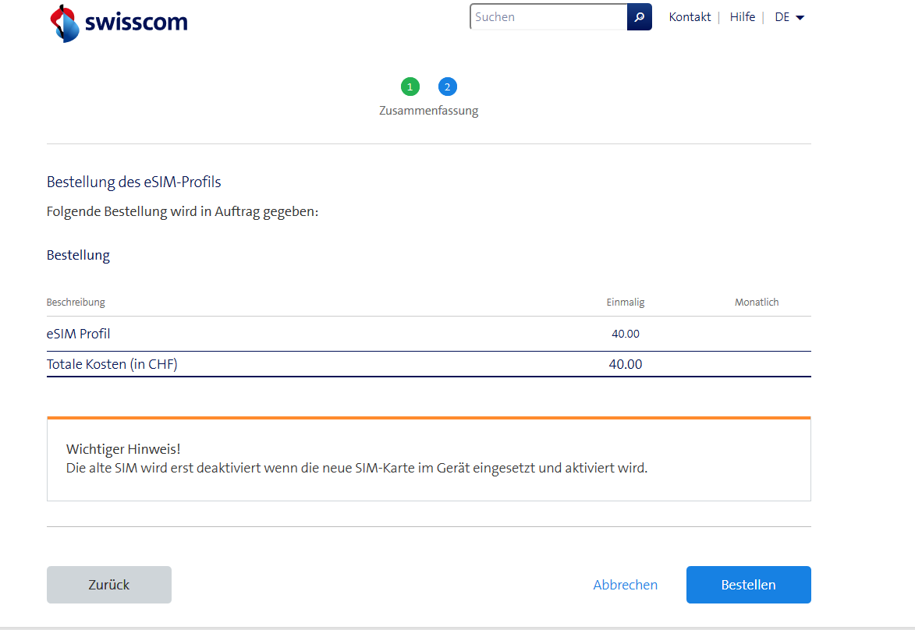Click the Totale Kosten (in CHF) label
This screenshot has height=630, width=915.
(x=112, y=364)
